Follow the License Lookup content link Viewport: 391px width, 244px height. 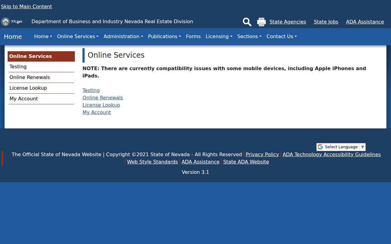click(101, 105)
